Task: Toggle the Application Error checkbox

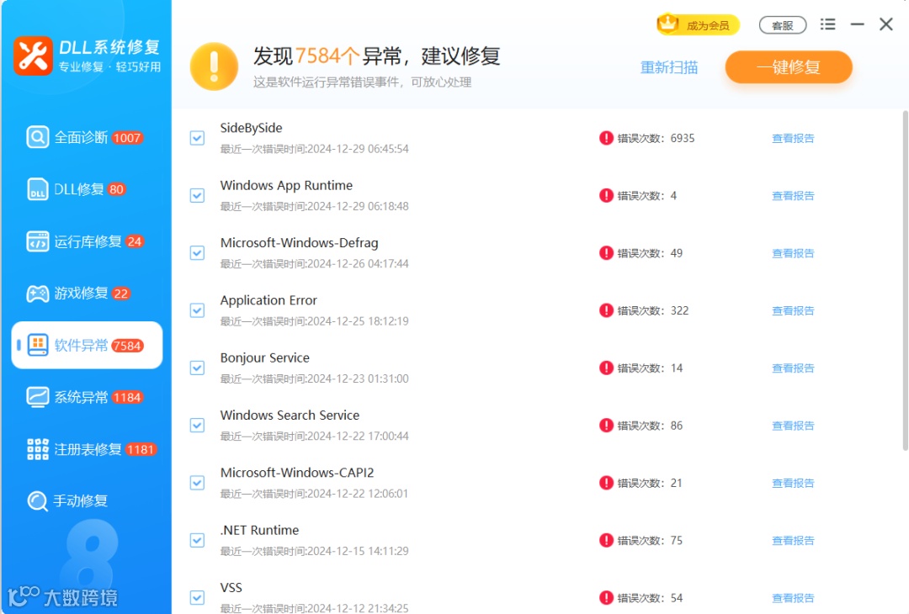Action: (x=197, y=310)
